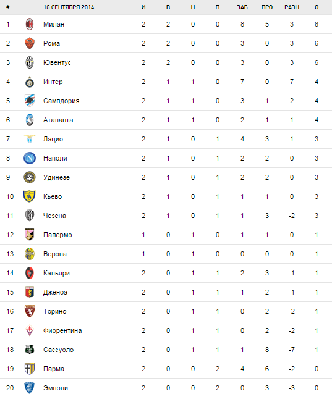Viewport: 332px width, 394px height.
Task: Click the Roma club crest icon
Action: (x=30, y=43)
